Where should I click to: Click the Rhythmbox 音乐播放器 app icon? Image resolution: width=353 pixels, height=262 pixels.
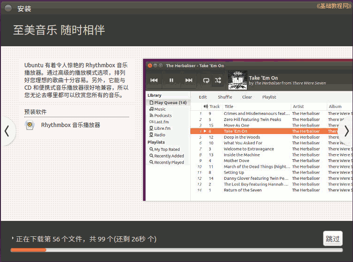[30, 125]
